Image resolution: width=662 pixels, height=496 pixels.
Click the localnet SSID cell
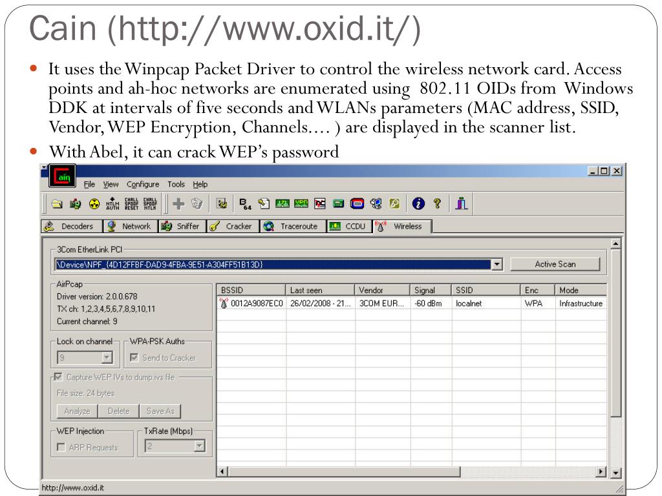(469, 304)
